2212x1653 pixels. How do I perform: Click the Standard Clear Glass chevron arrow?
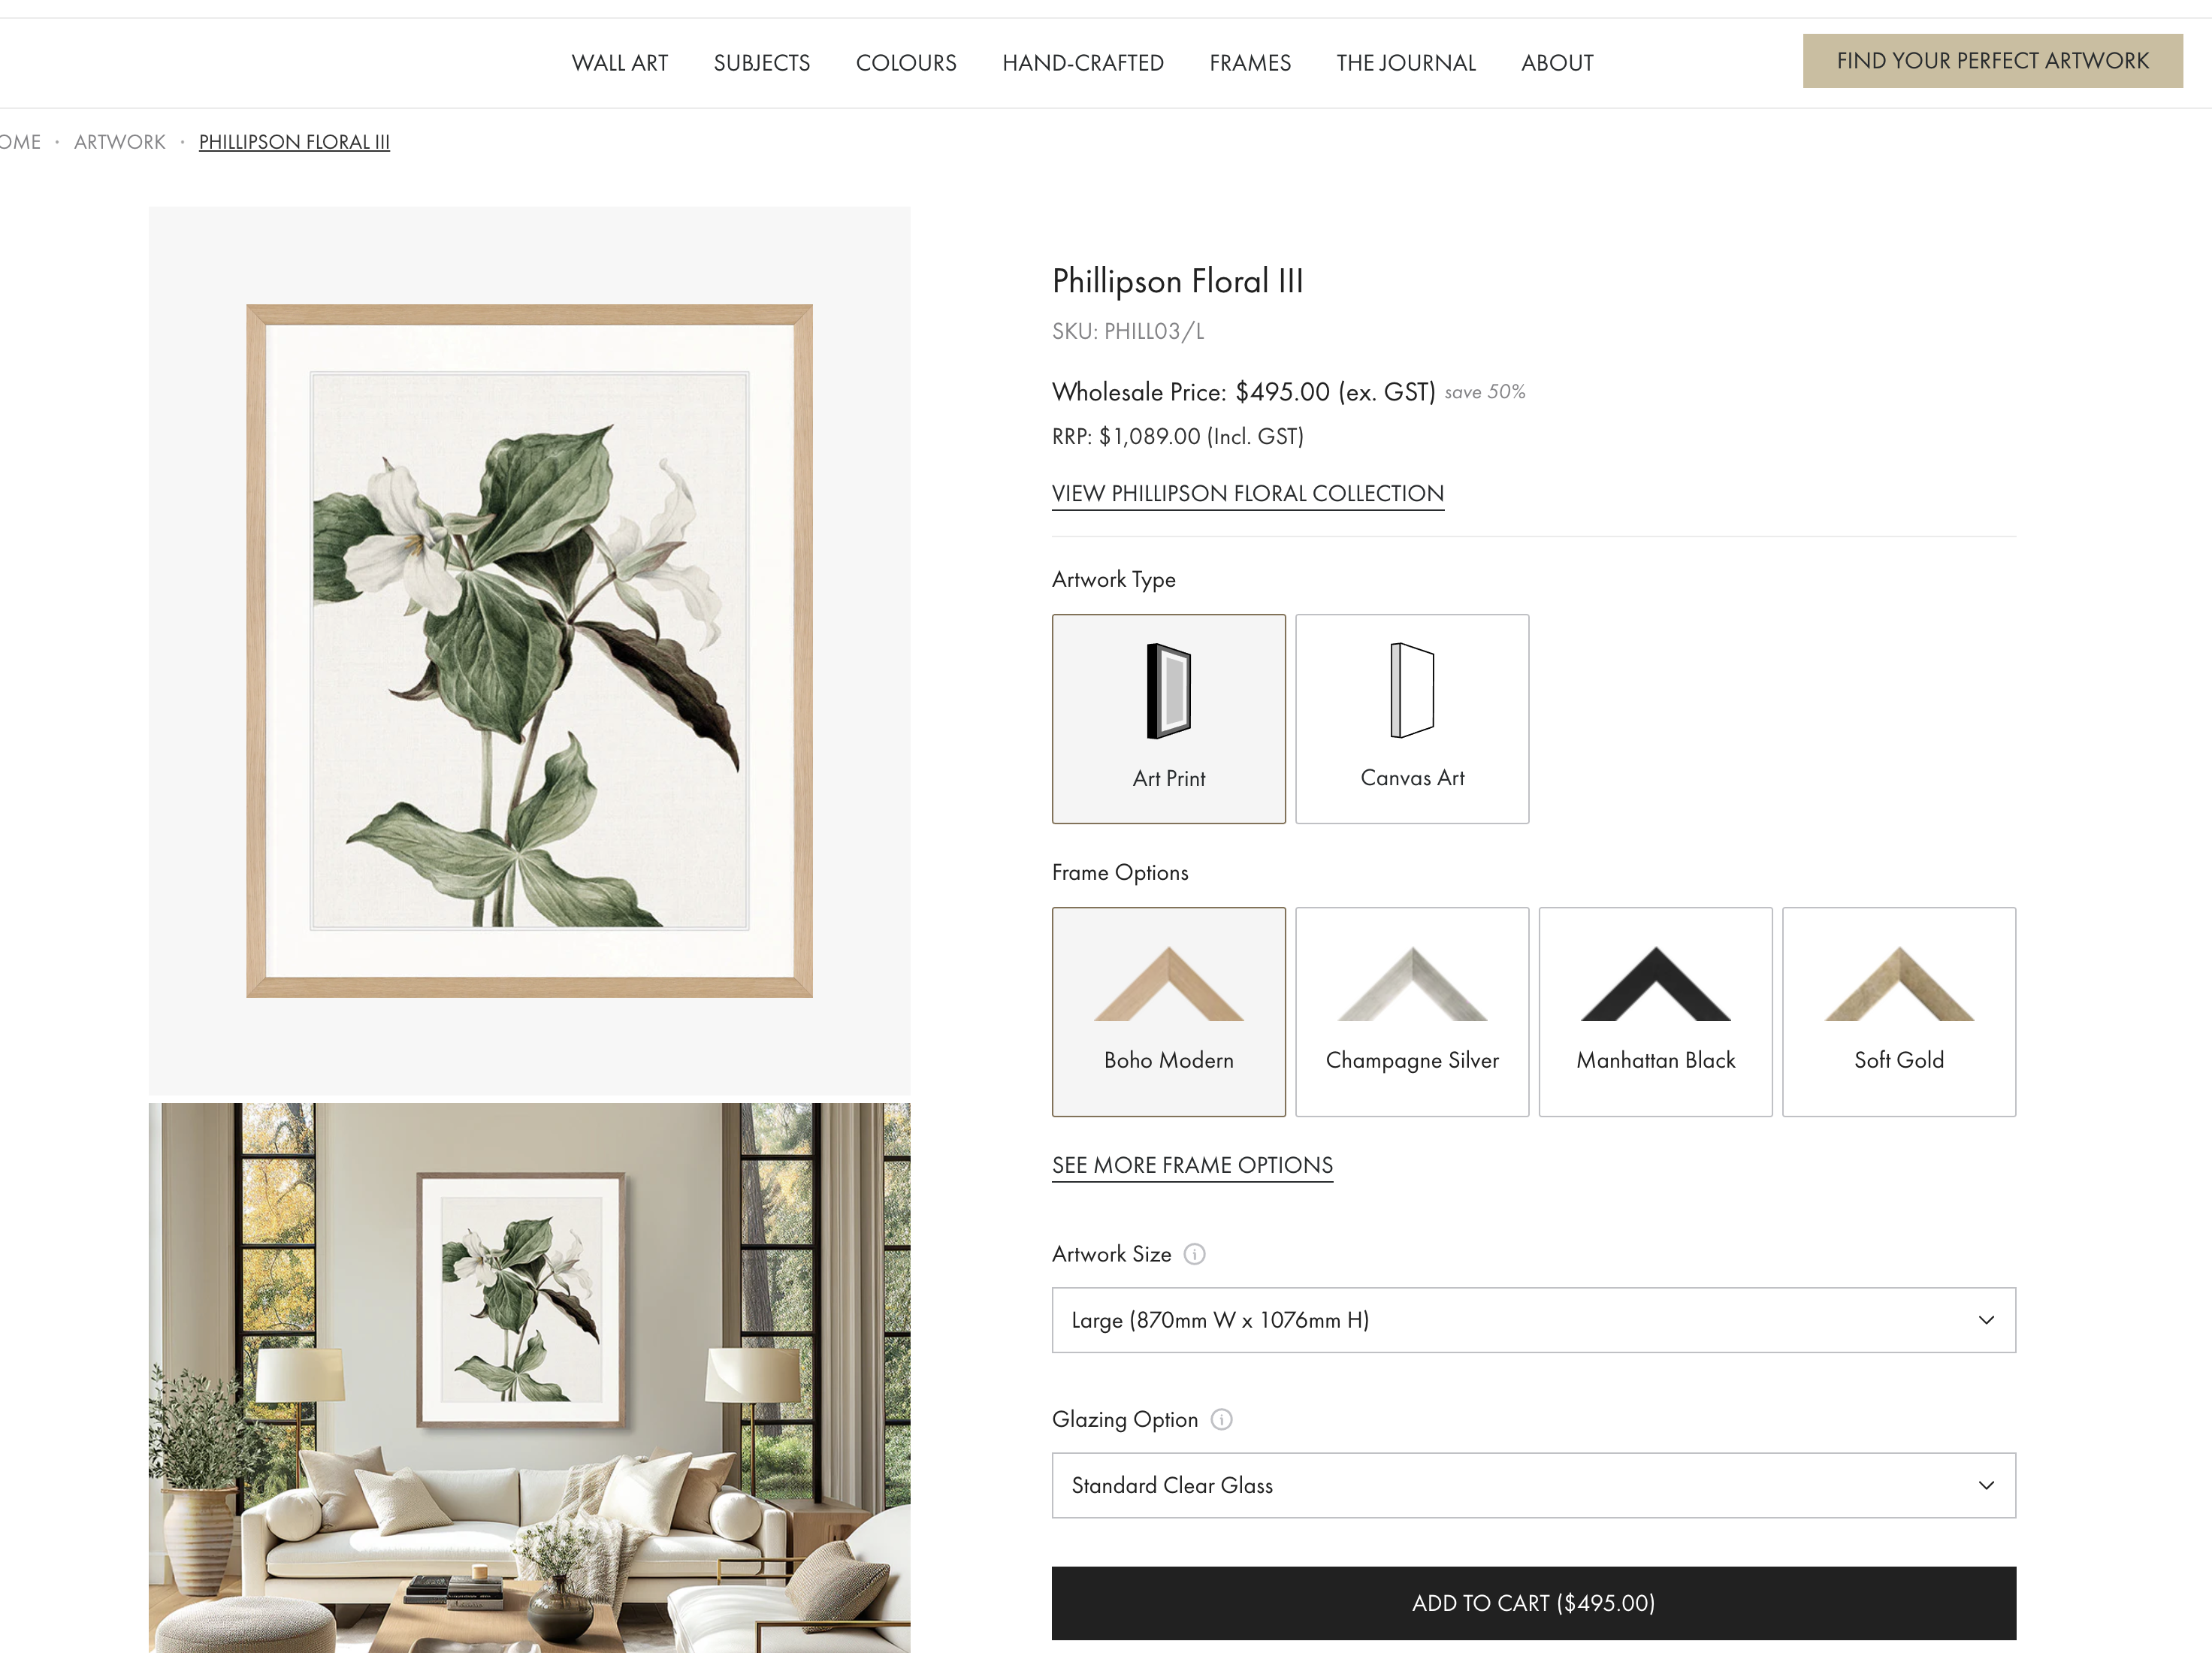pos(1986,1485)
